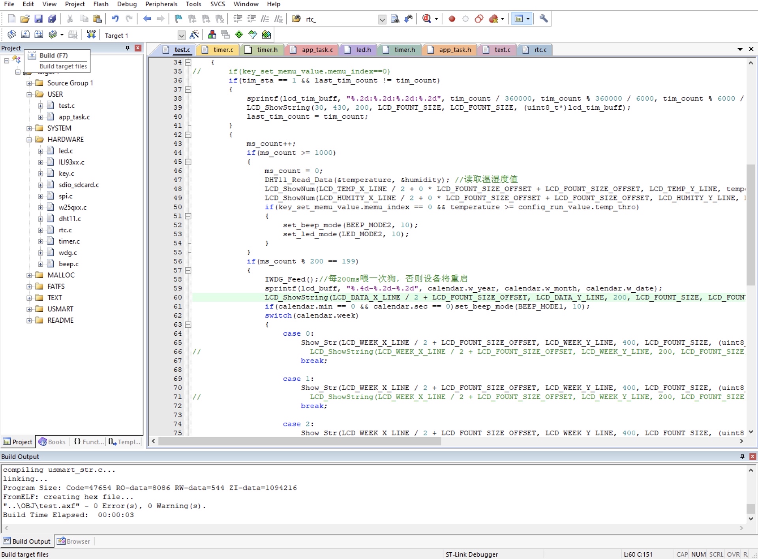This screenshot has width=758, height=559.
Task: Switch to the app_task.c tab
Action: (317, 50)
